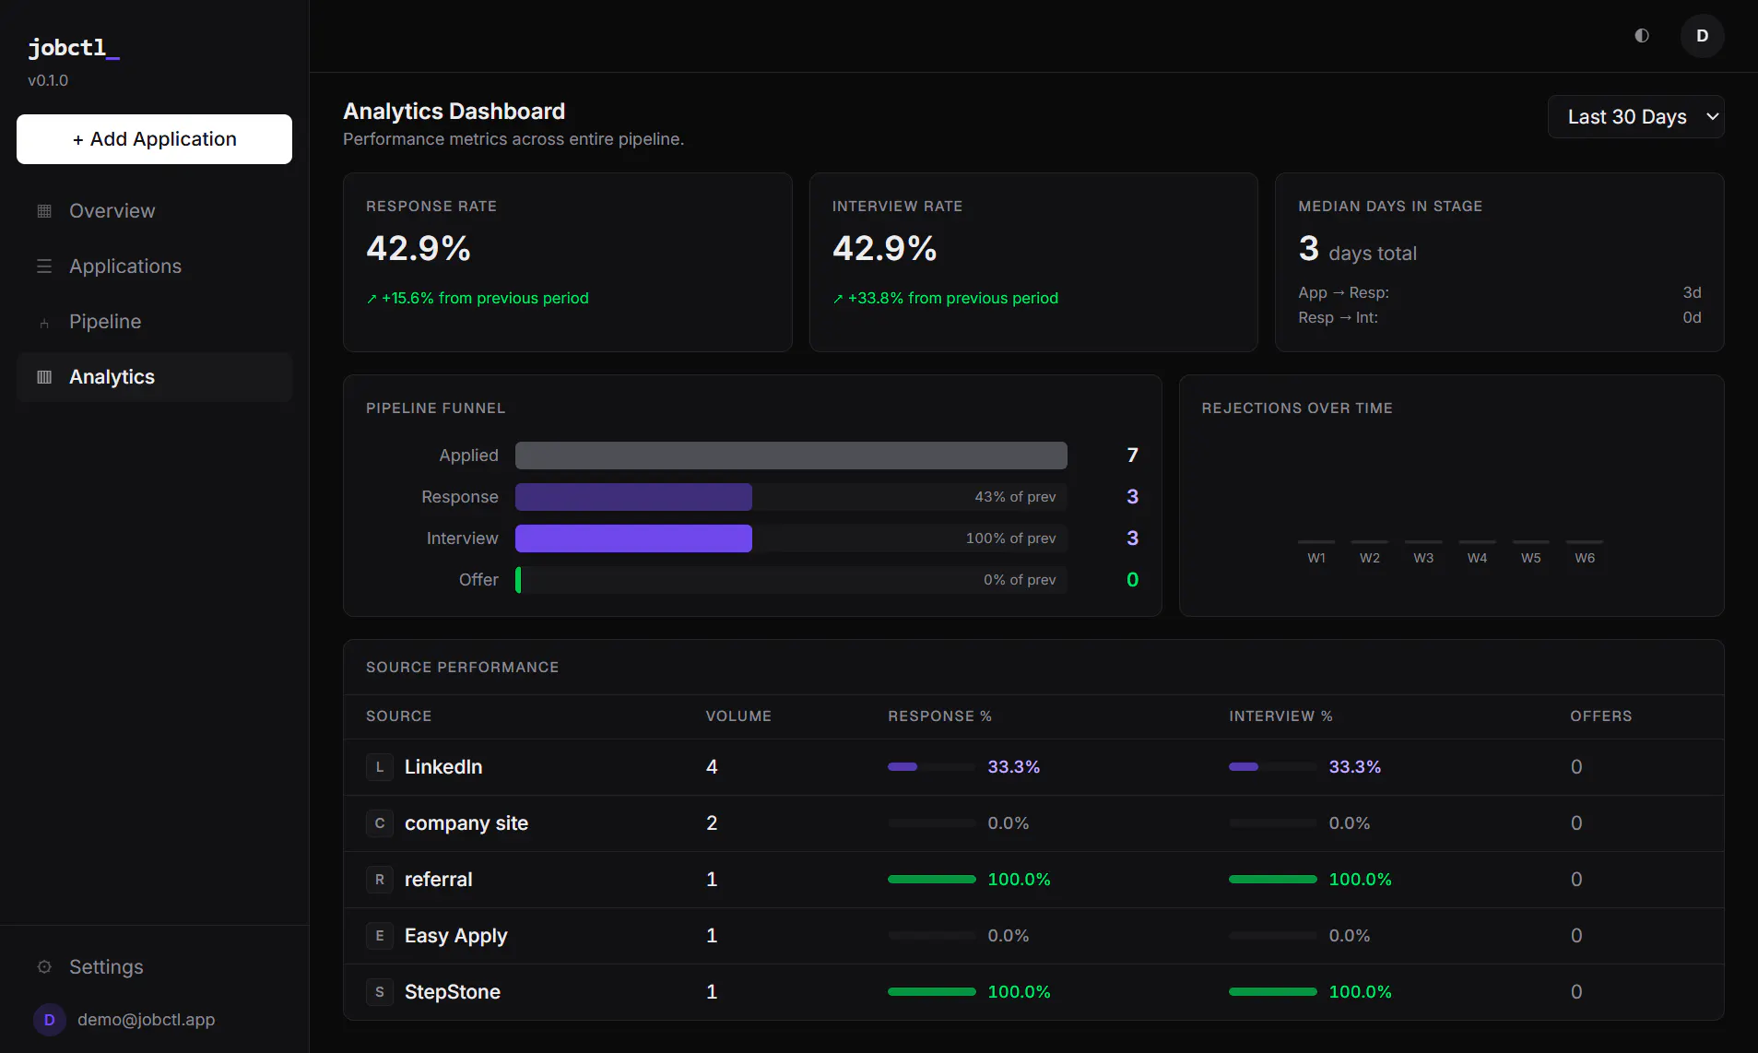Screen dimensions: 1758x1053
Task: Click the W3 rejections week marker
Action: [x=1423, y=558]
